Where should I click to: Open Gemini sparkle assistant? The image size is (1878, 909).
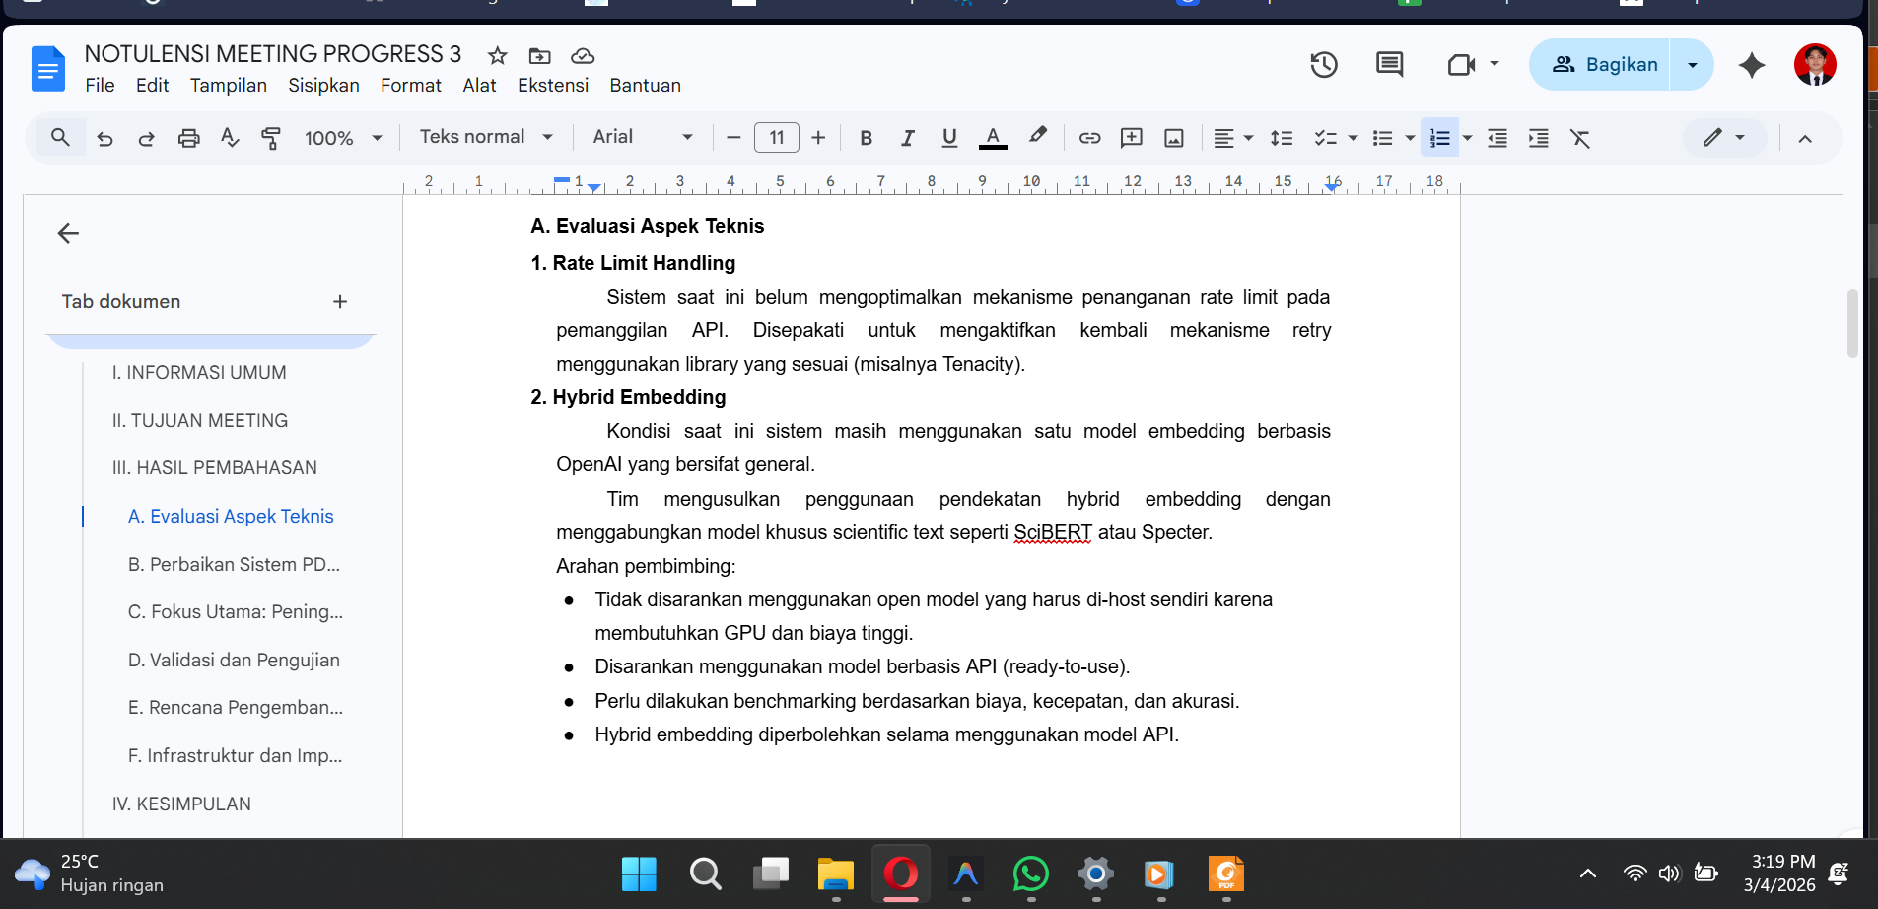pos(1752,65)
